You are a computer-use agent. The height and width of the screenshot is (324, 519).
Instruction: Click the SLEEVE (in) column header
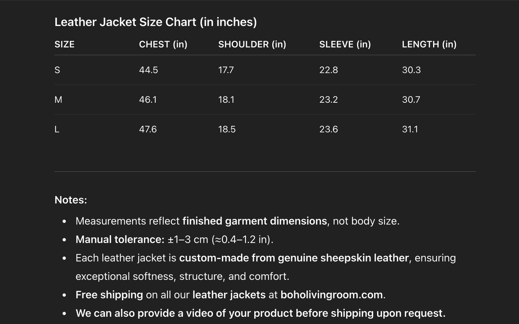pyautogui.click(x=345, y=45)
